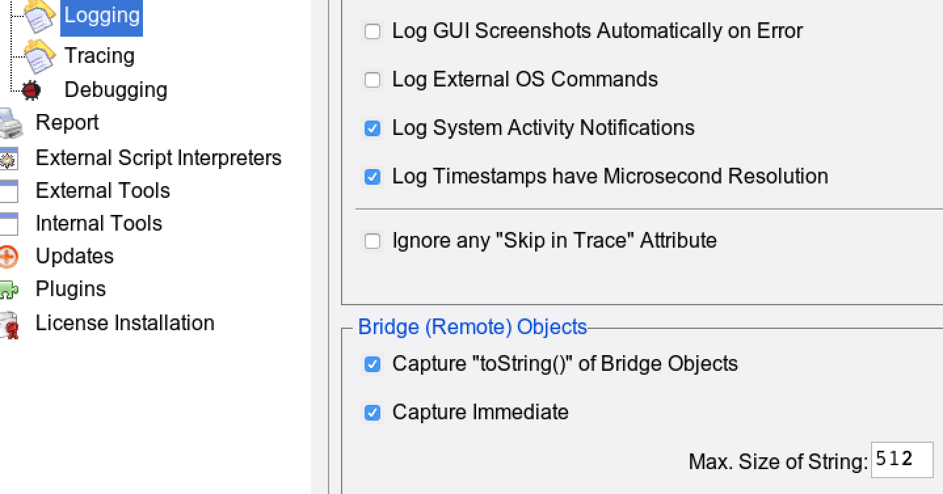Uncheck Capture "toString()" of Bridge Objects
Viewport: 943px width, 494px height.
(x=372, y=364)
